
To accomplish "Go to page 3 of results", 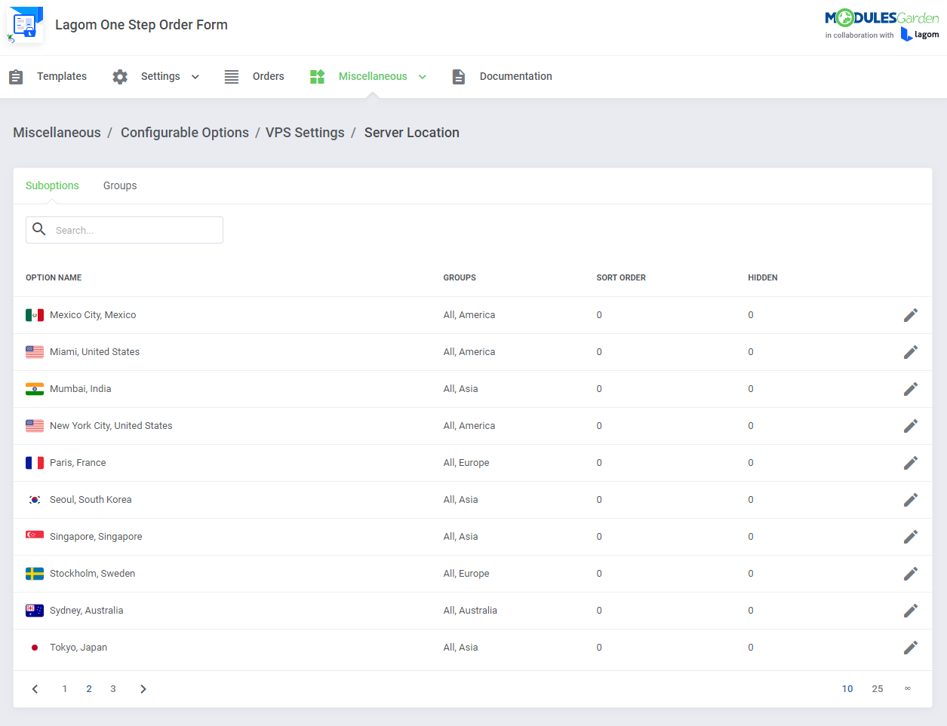I will pyautogui.click(x=113, y=688).
